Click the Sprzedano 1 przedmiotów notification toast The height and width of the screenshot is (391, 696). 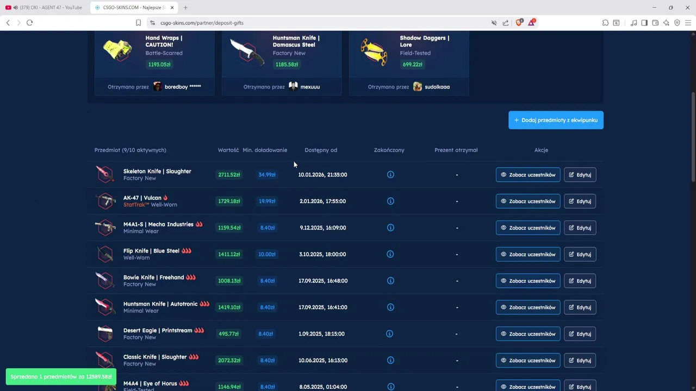click(x=61, y=377)
